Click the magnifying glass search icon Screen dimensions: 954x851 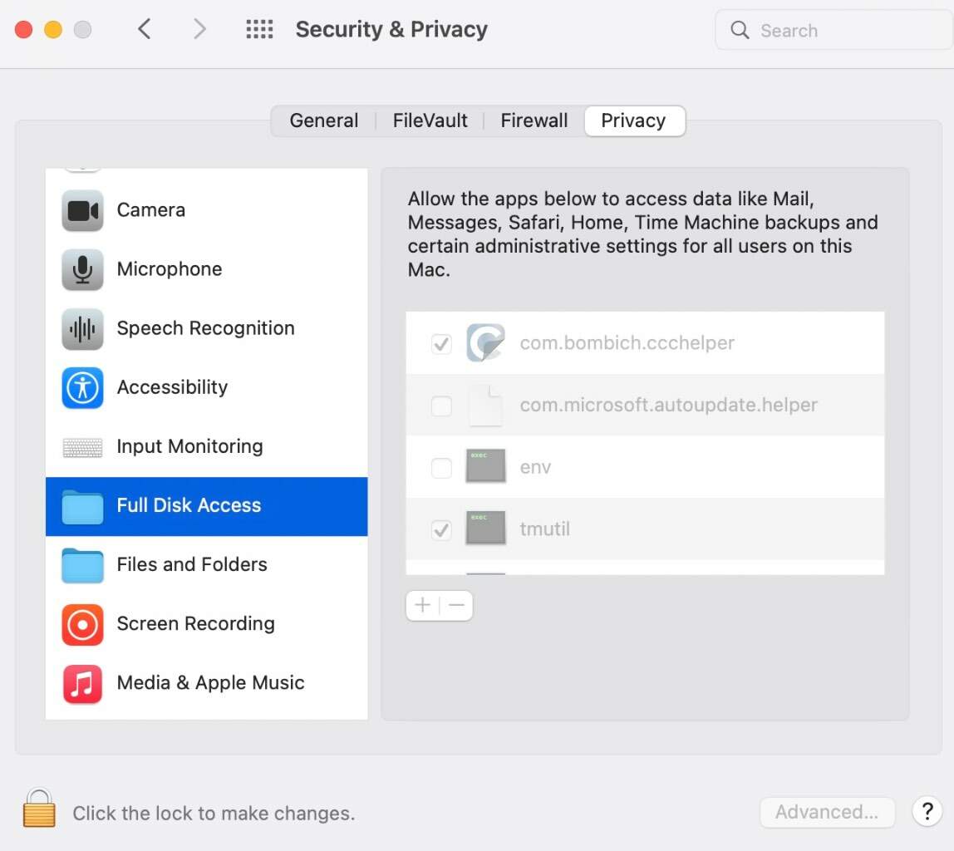tap(740, 30)
